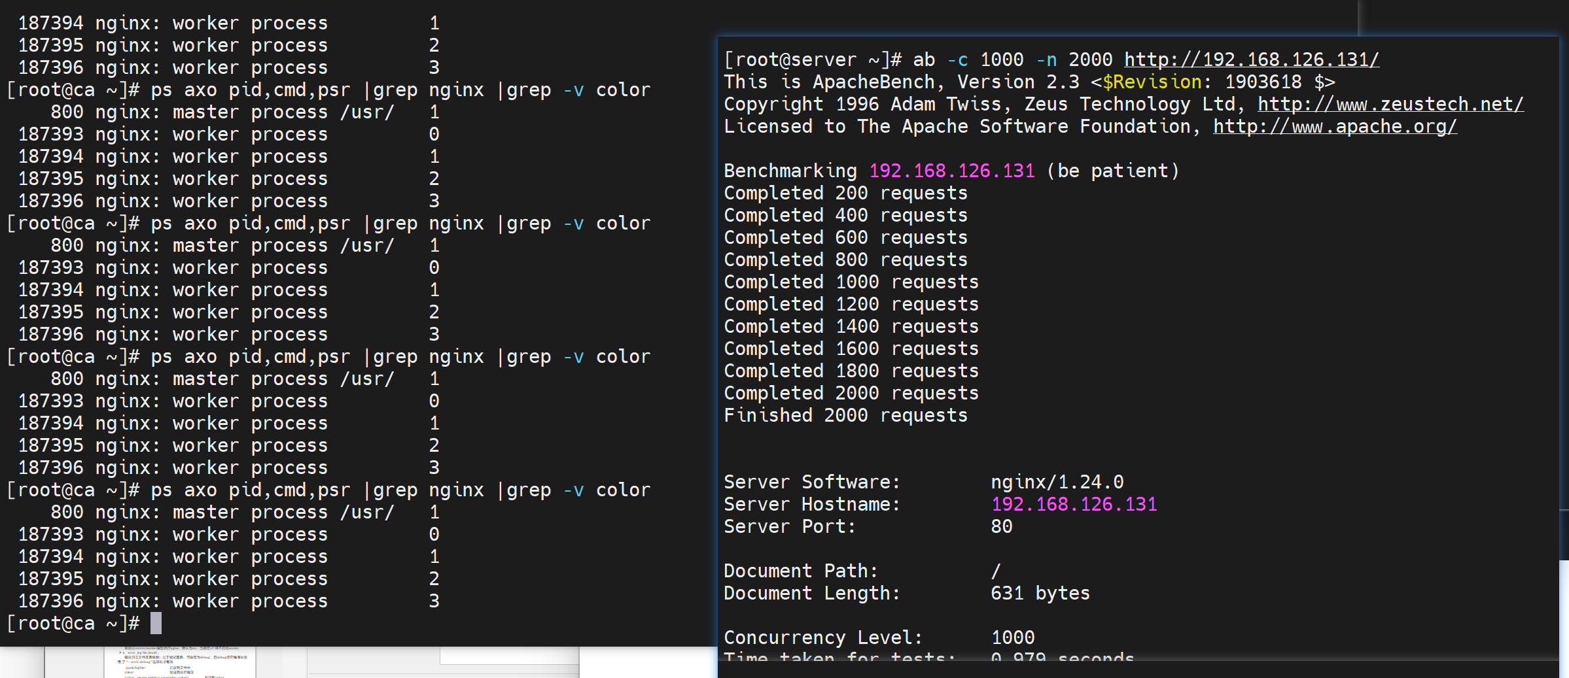Click the blue -c option in ab command
1569x678 pixels.
957,59
